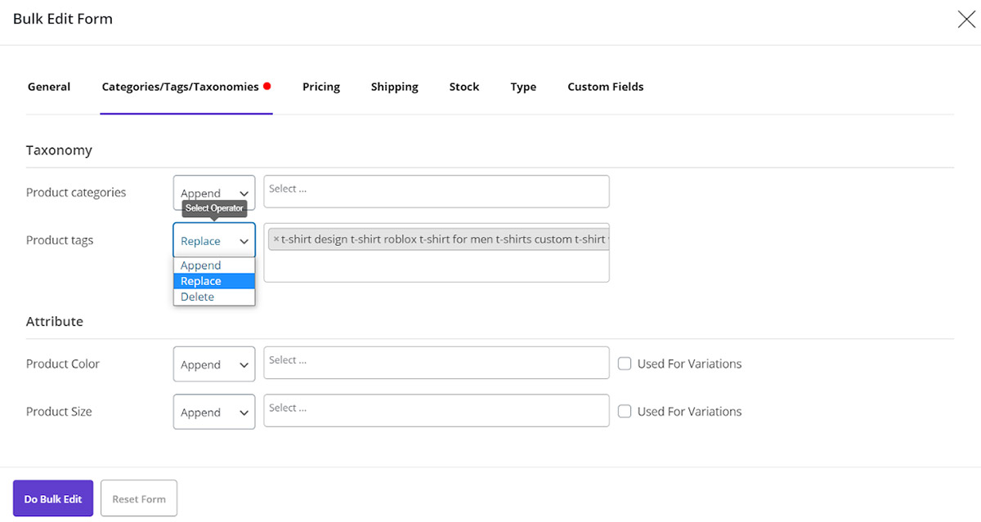Viewport: 981px width, 522px height.
Task: Open the Product Size operator dropdown
Action: coord(214,413)
